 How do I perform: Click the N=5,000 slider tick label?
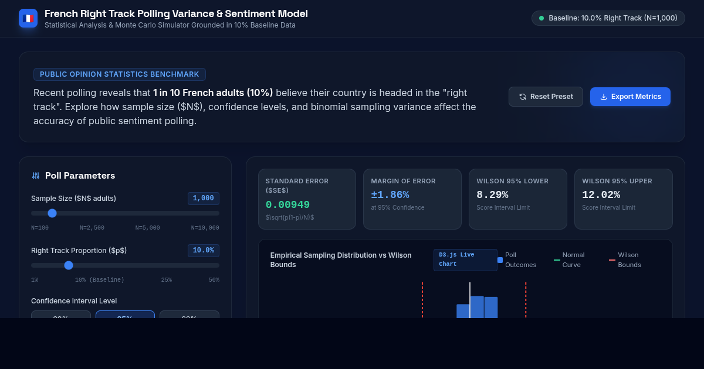point(148,228)
